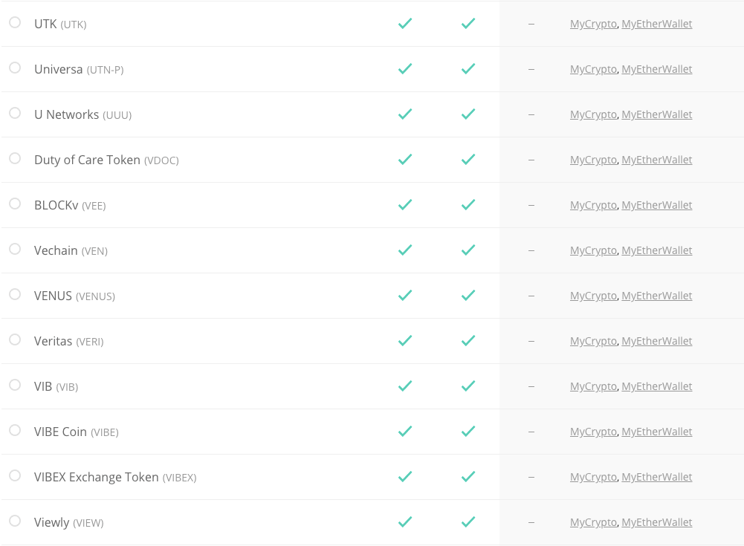The width and height of the screenshot is (744, 546).
Task: Select the Universa (UTN-P) radio button
Action: tap(15, 68)
